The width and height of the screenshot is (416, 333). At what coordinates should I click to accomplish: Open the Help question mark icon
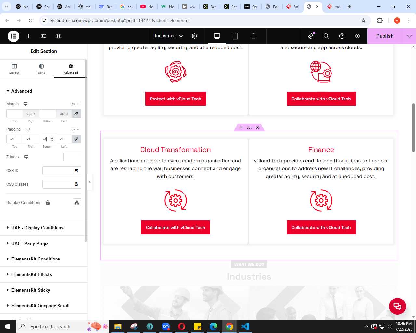pyautogui.click(x=342, y=36)
